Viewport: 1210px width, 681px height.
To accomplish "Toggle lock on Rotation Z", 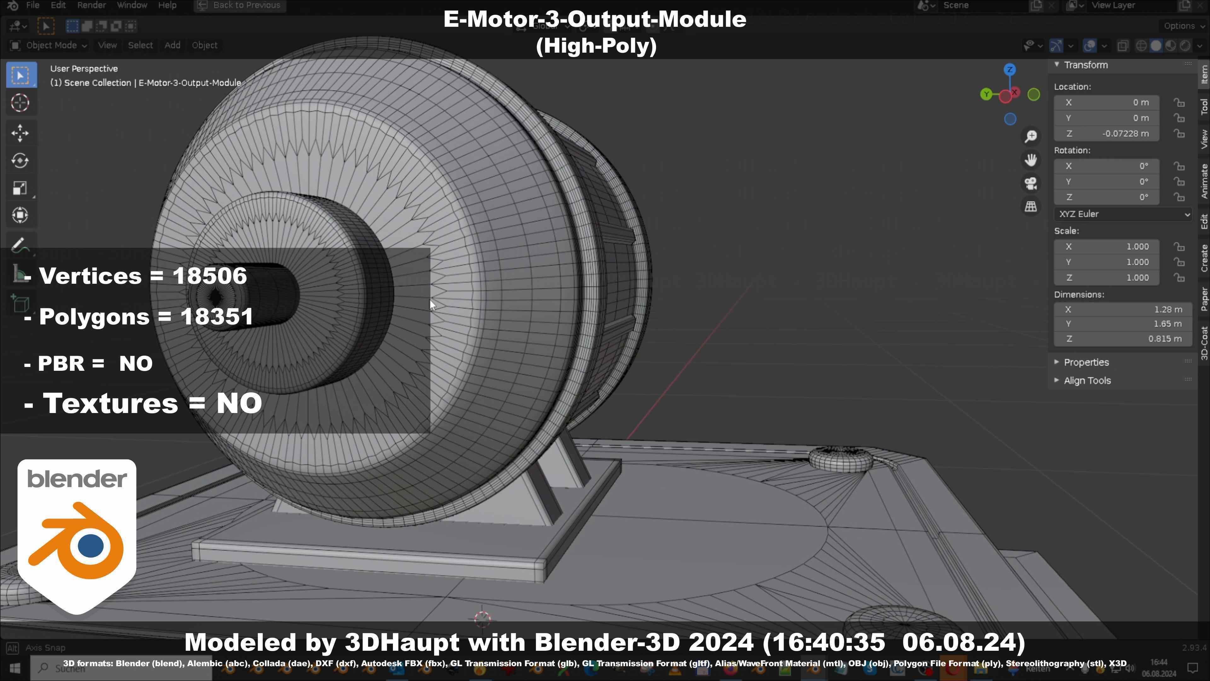I will tap(1179, 197).
